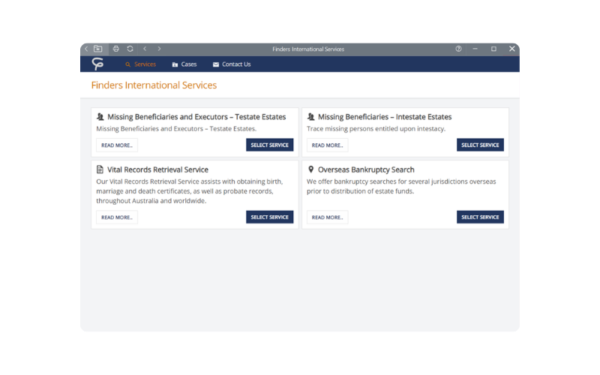Open the Services tab
Image resolution: width=600 pixels, height=375 pixels.
click(140, 64)
